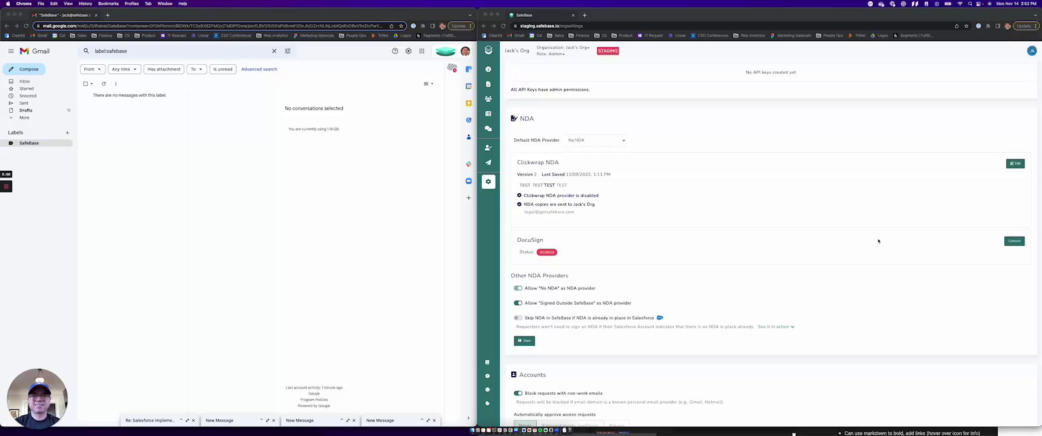Open the Profiles menu in menu bar
The height and width of the screenshot is (436, 1042).
pos(131,4)
